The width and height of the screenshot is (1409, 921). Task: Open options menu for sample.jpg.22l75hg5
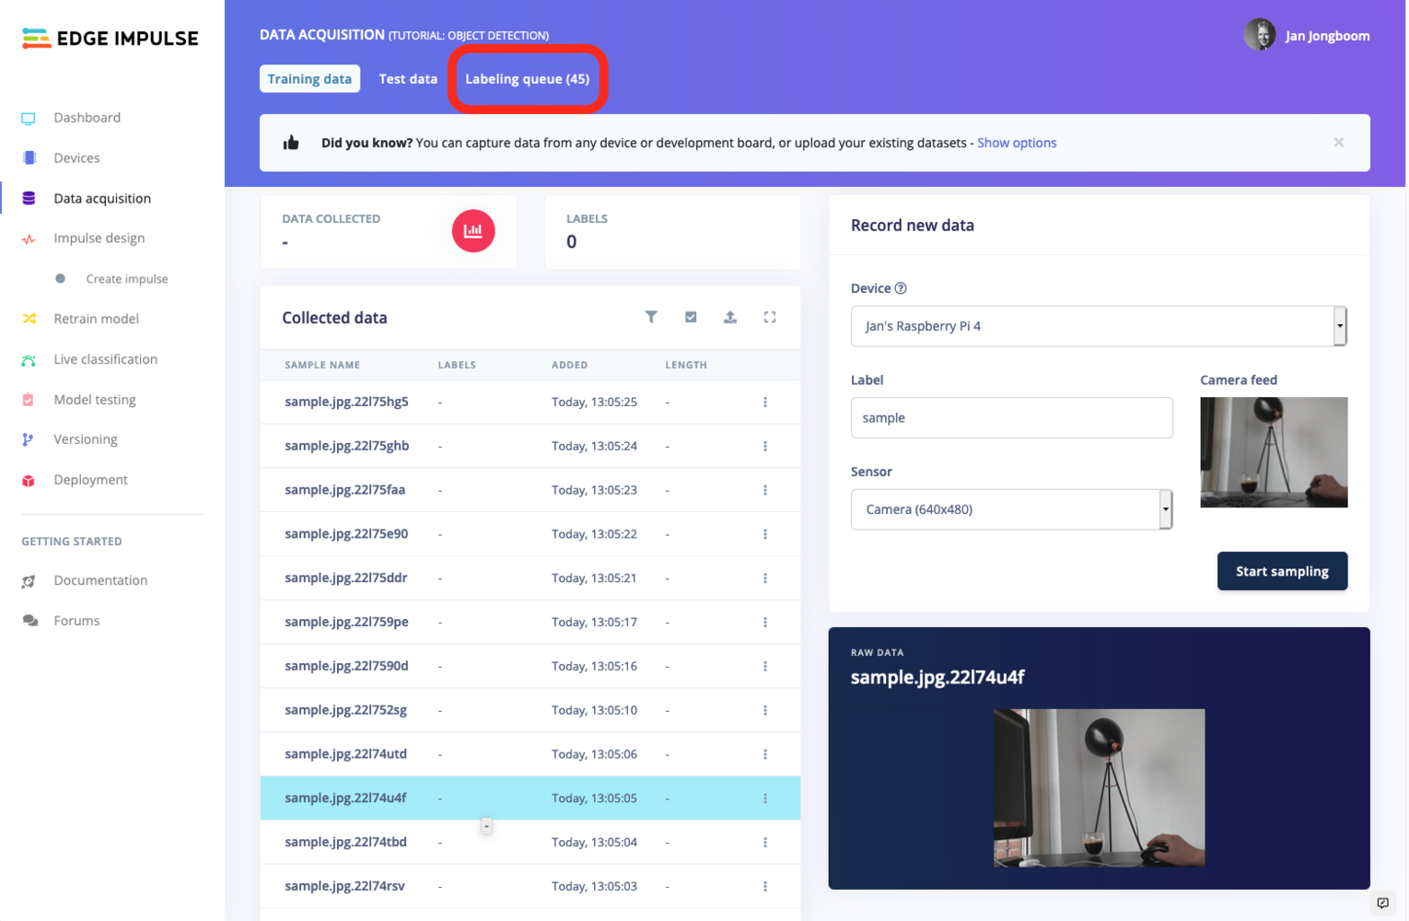point(765,402)
